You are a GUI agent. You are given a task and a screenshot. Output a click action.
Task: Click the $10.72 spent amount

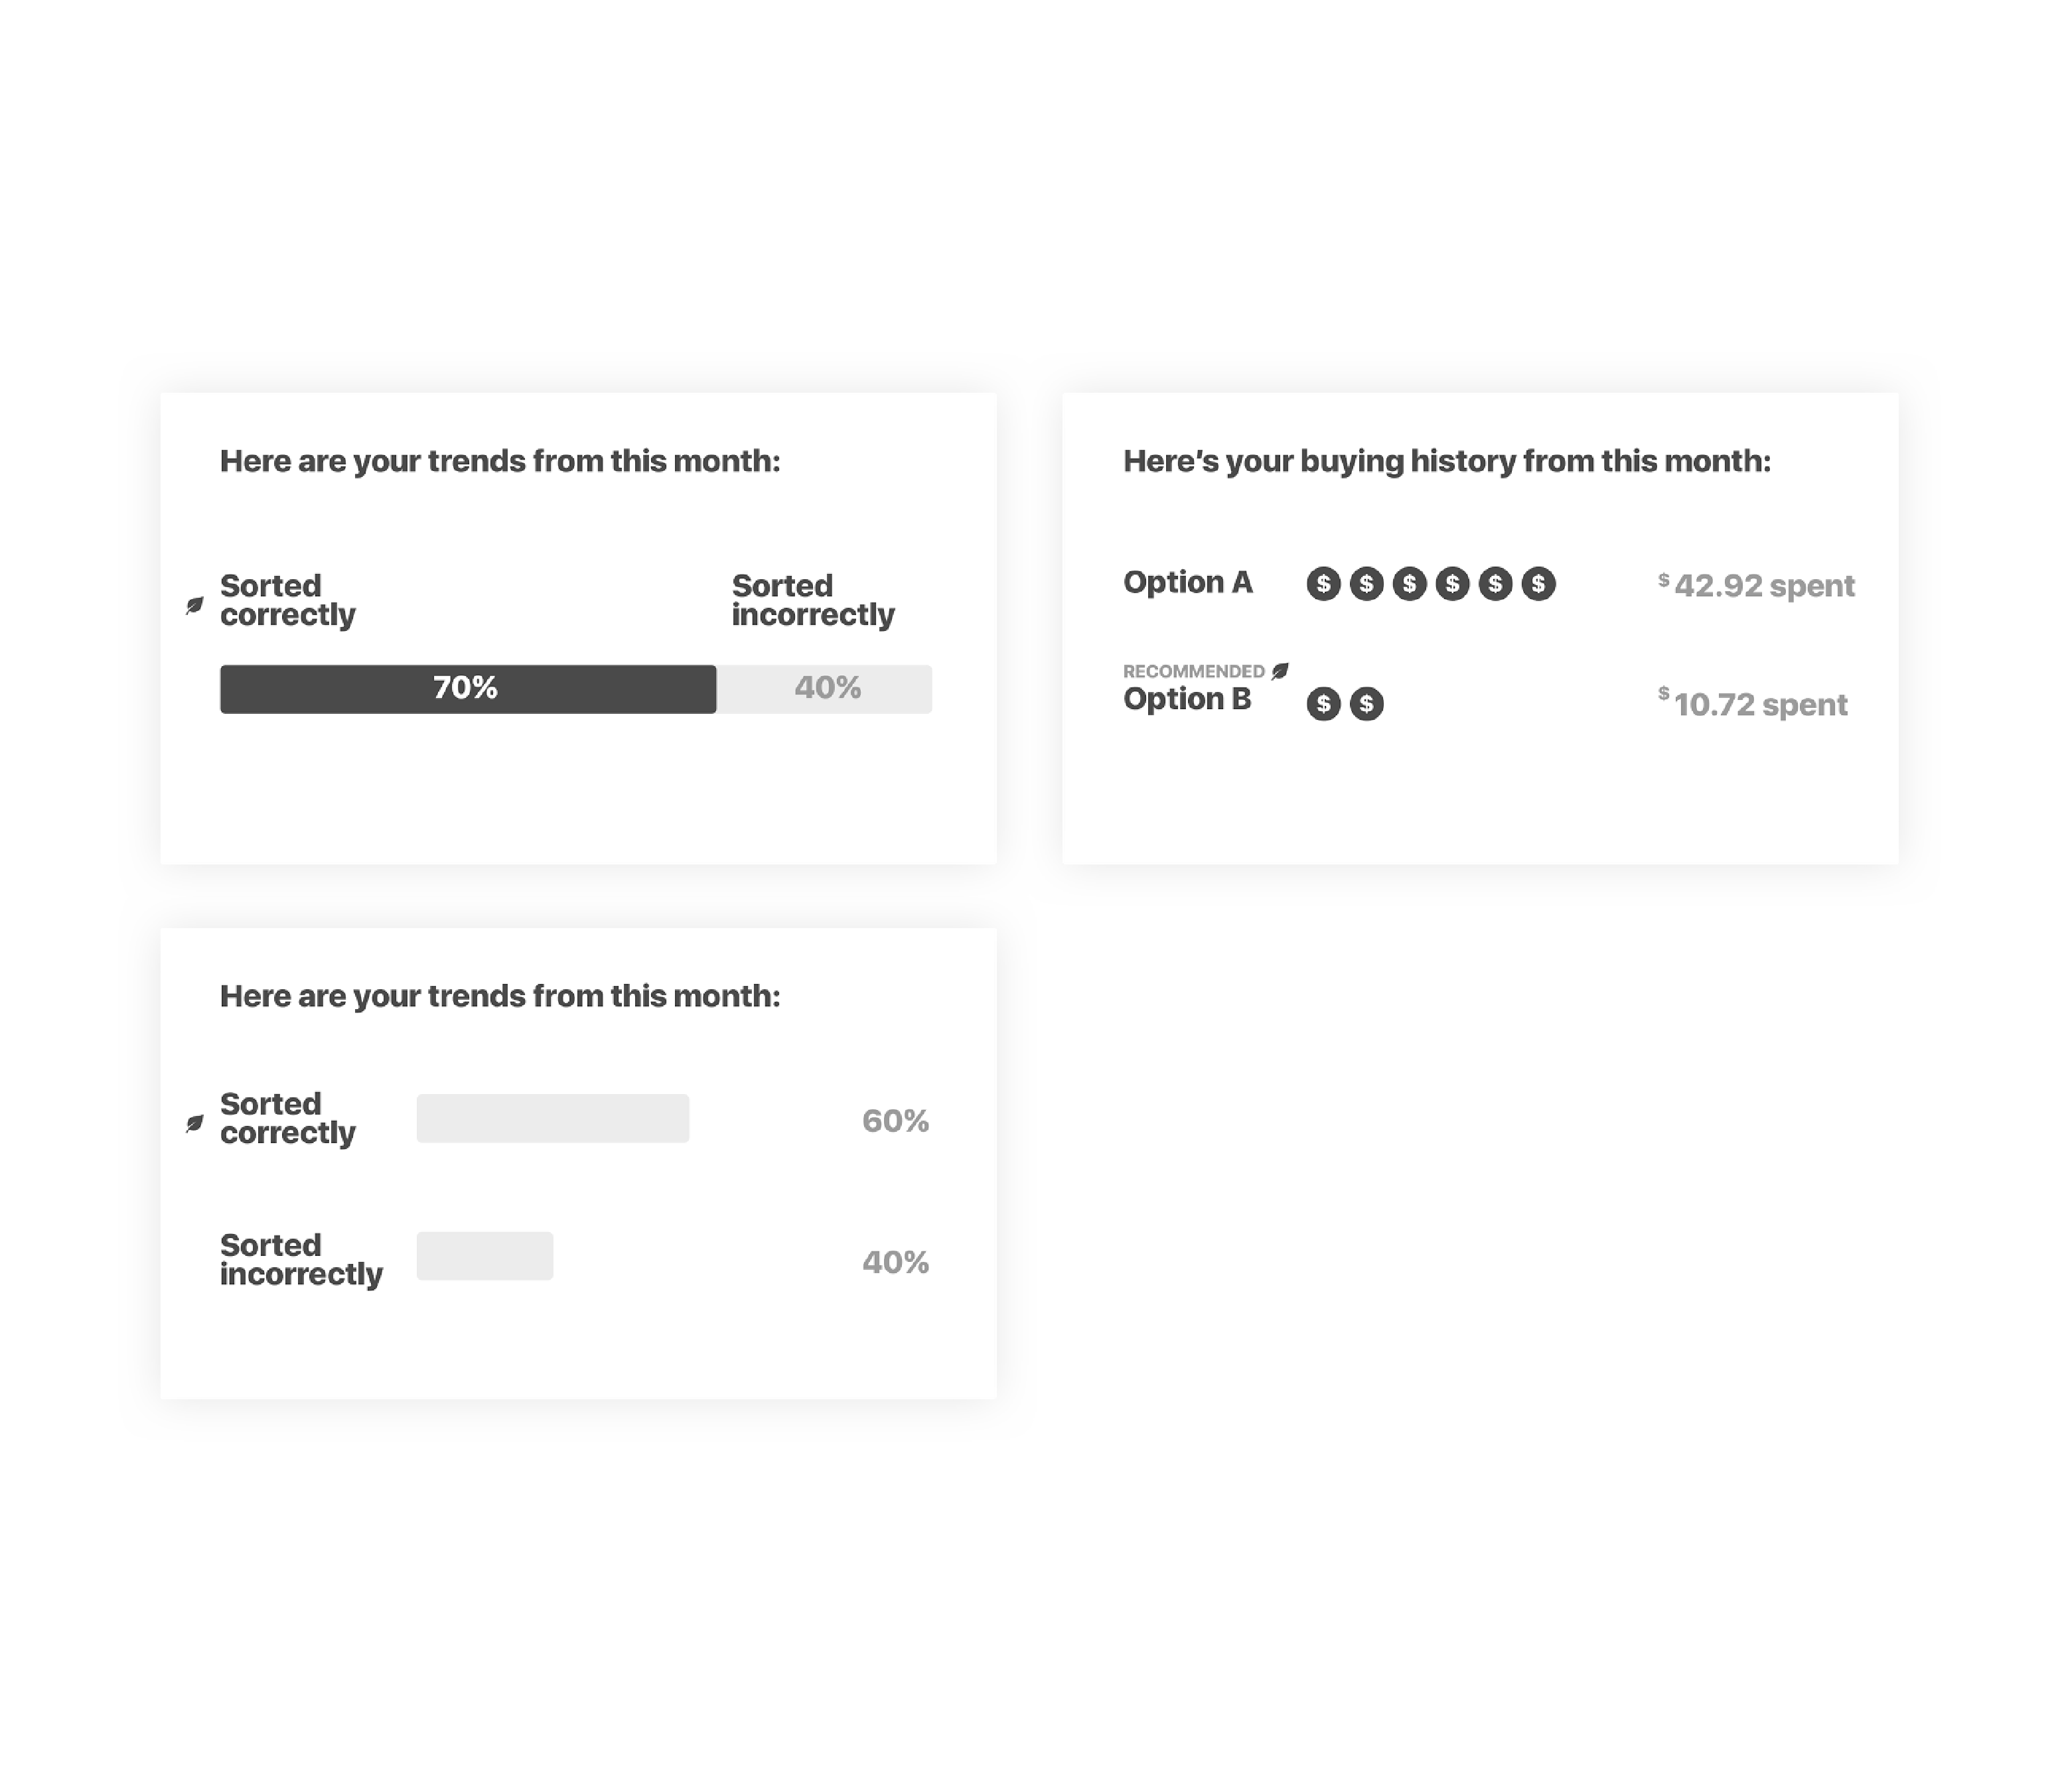(x=1752, y=704)
